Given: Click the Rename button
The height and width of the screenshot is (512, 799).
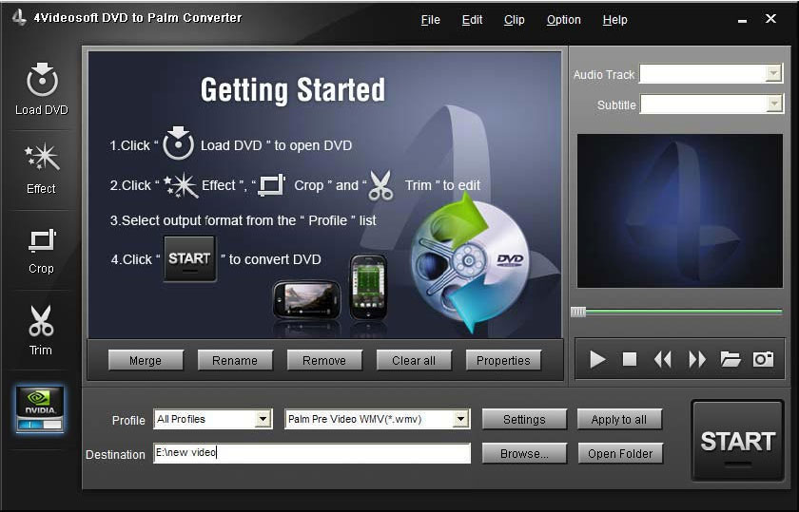Looking at the screenshot, I should 235,360.
